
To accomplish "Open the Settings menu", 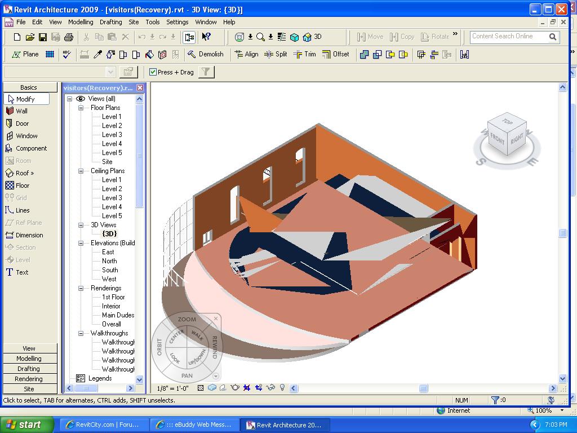I will [177, 22].
